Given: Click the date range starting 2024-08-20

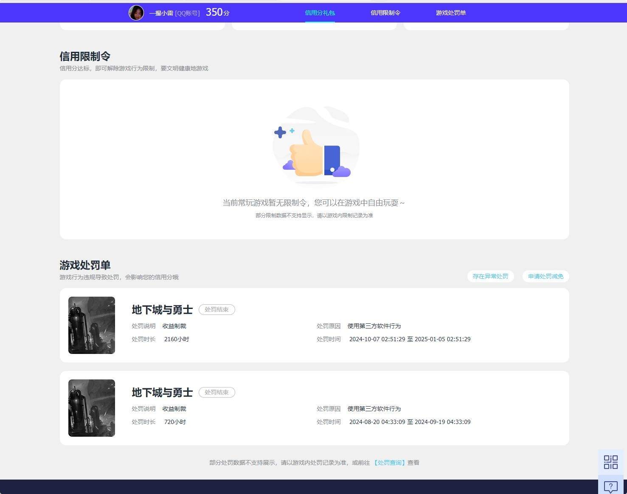Looking at the screenshot, I should tap(410, 422).
